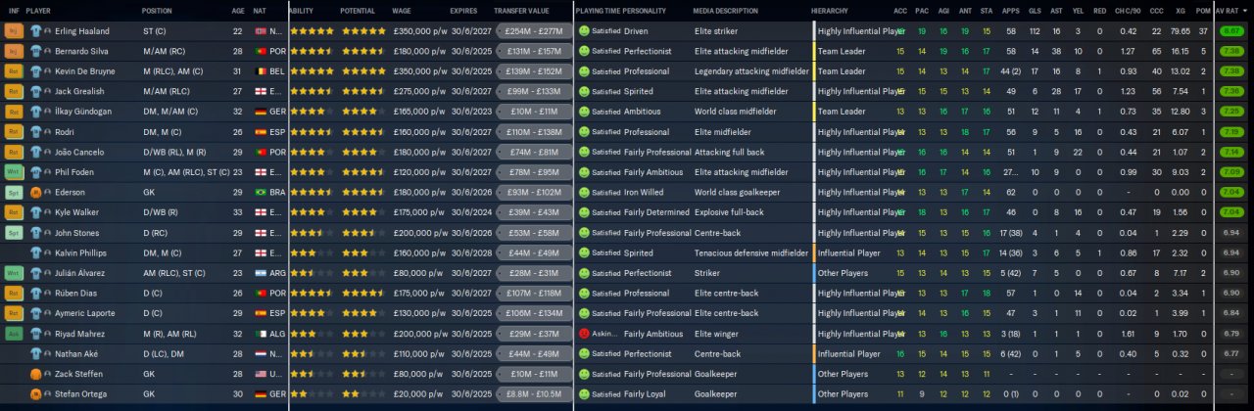Click Riyad Mahrez's green Ask status badge

[14, 333]
